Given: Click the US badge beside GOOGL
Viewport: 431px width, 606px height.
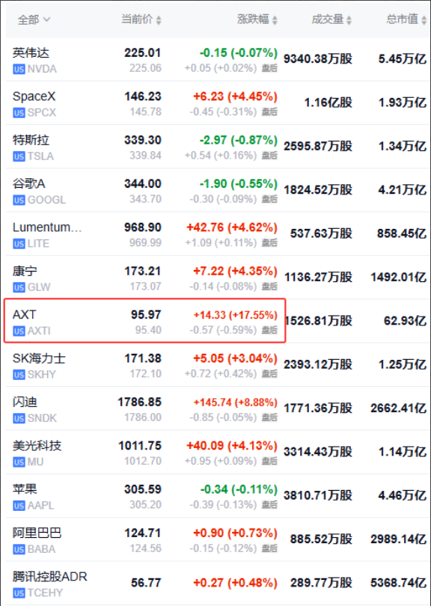Looking at the screenshot, I should pyautogui.click(x=19, y=201).
